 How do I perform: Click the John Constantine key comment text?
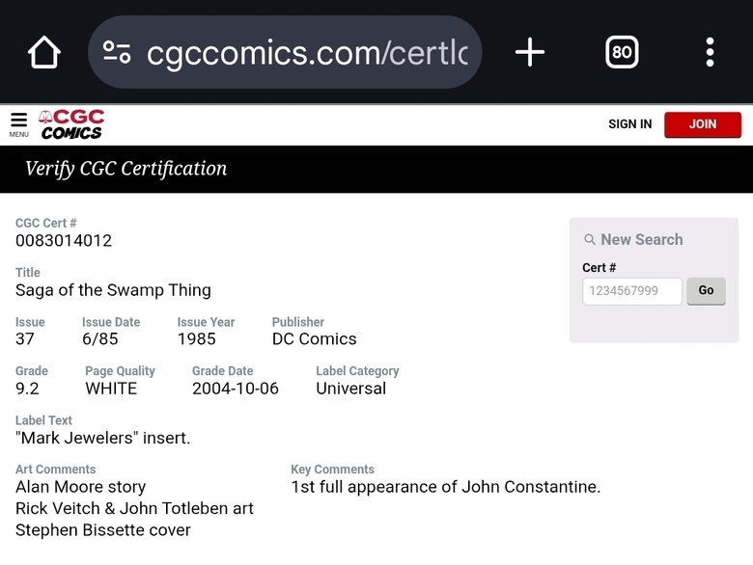(x=445, y=487)
